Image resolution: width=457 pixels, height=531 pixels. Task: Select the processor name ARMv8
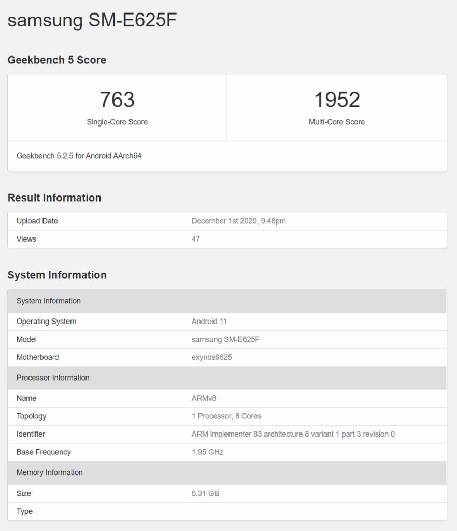(x=204, y=398)
